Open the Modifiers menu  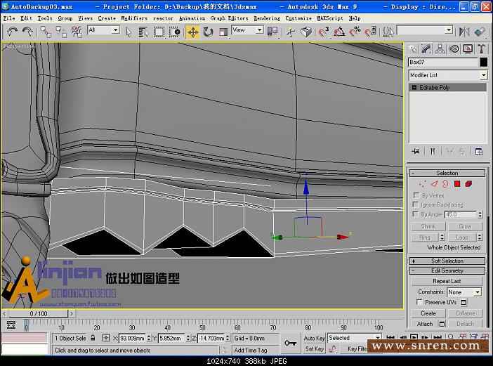(133, 18)
